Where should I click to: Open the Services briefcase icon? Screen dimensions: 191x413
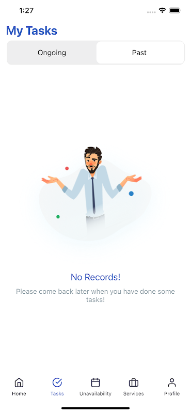[134, 383]
